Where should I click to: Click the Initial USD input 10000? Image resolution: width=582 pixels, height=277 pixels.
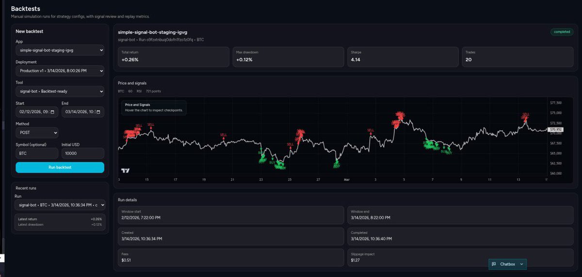[83, 153]
